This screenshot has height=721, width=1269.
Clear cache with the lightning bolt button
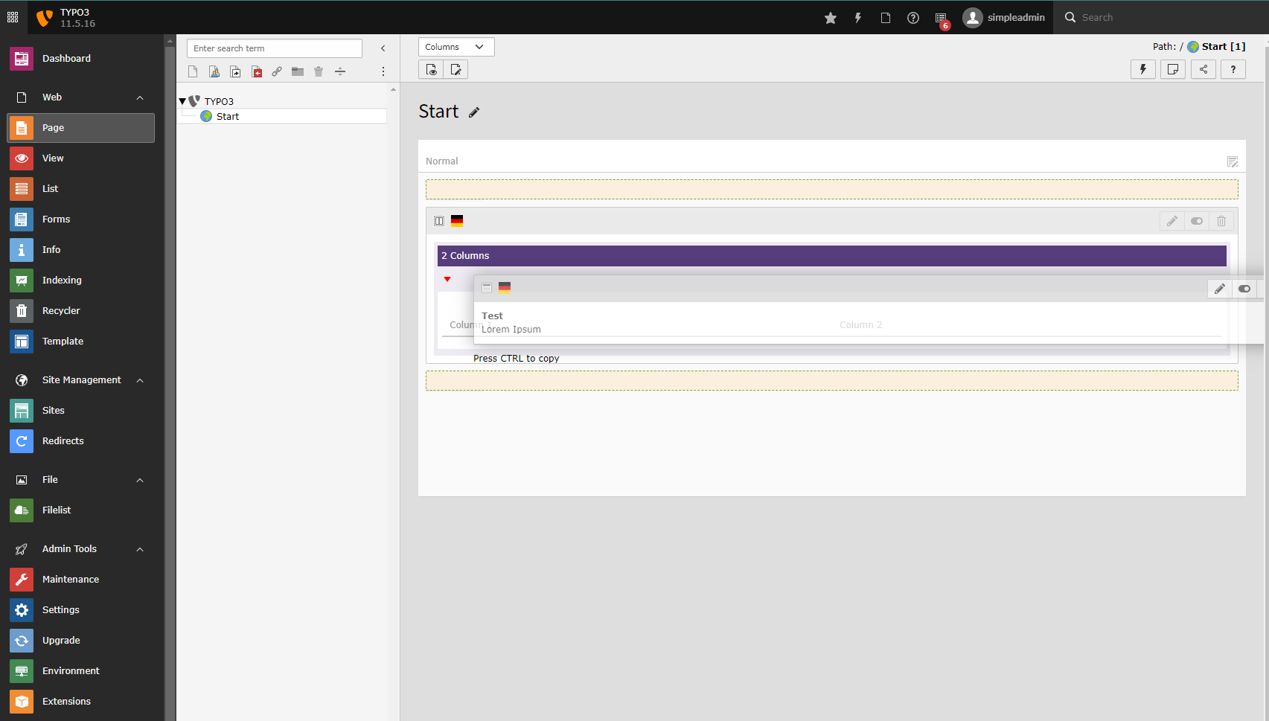1143,69
